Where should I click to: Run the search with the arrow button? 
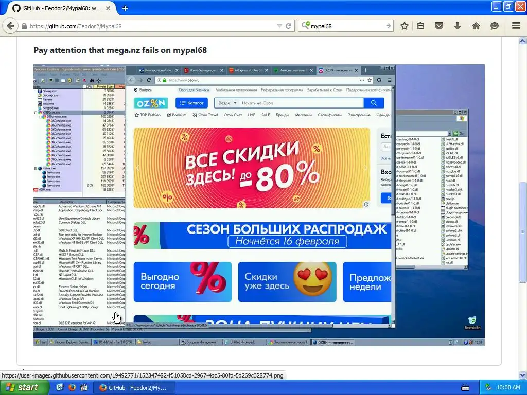[x=389, y=26]
